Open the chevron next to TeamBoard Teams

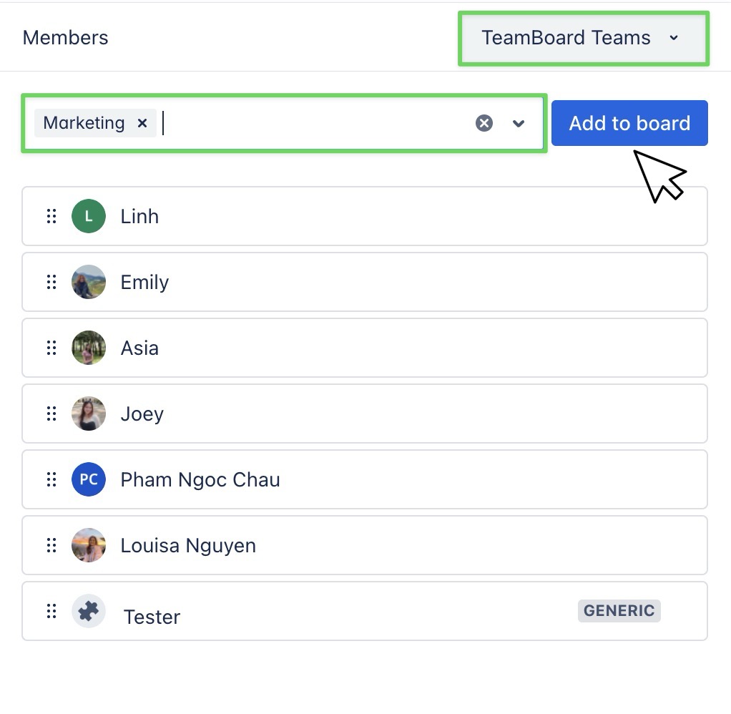(x=673, y=38)
